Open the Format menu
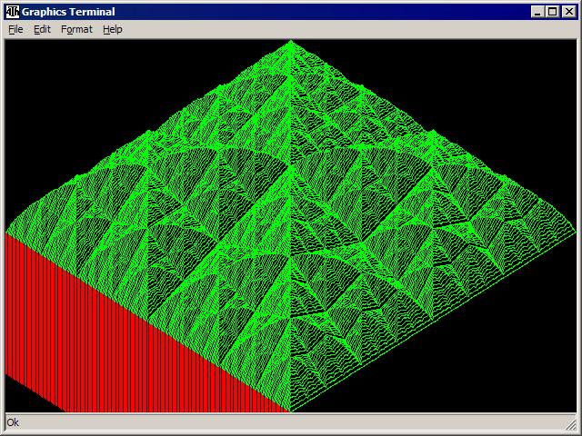The height and width of the screenshot is (436, 582). tap(76, 29)
